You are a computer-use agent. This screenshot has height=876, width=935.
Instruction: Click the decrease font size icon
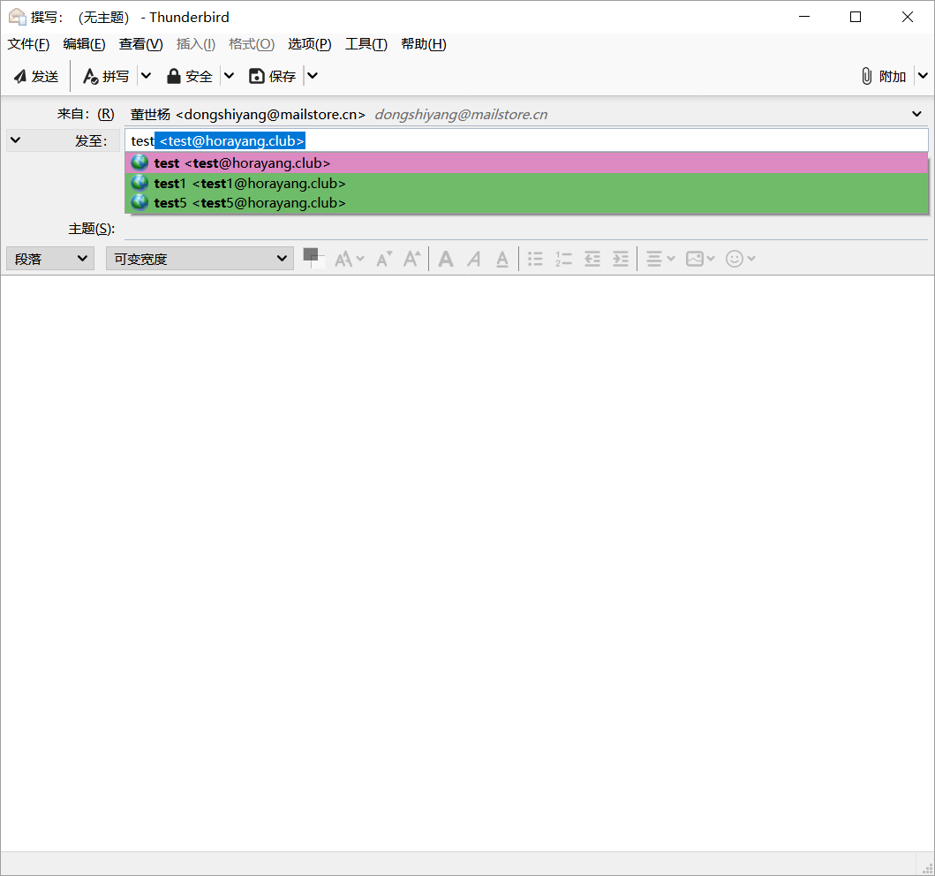pyautogui.click(x=384, y=259)
